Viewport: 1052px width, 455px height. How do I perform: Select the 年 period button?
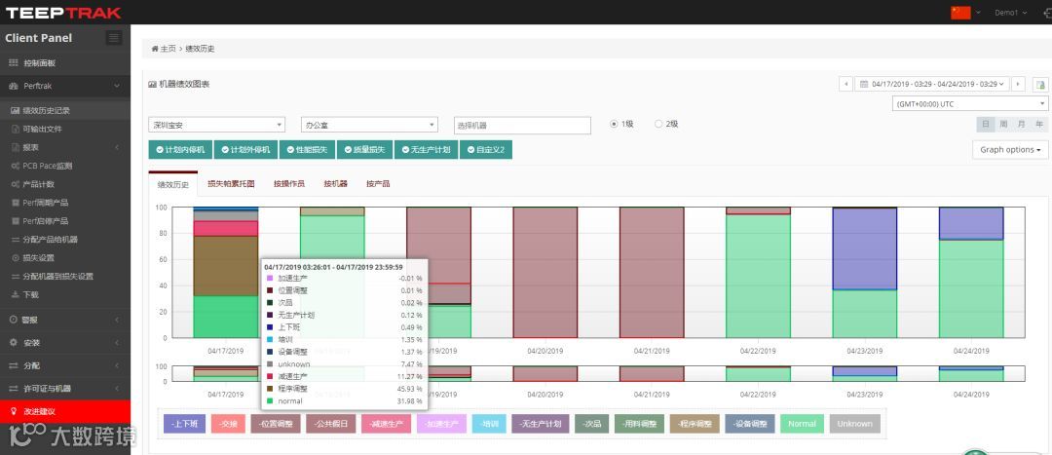tap(1038, 124)
